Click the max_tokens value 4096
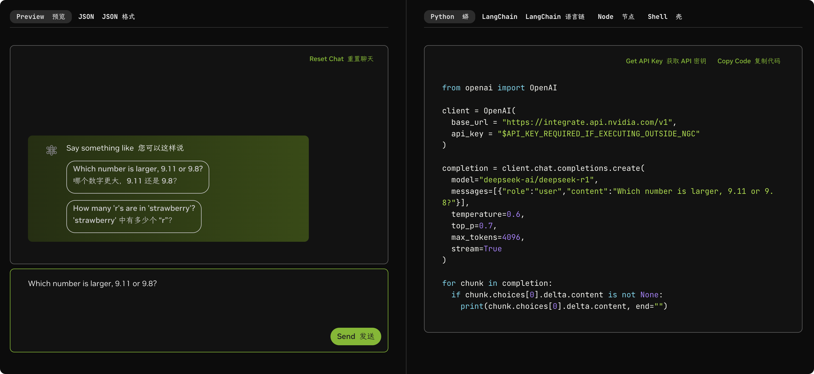 point(511,237)
